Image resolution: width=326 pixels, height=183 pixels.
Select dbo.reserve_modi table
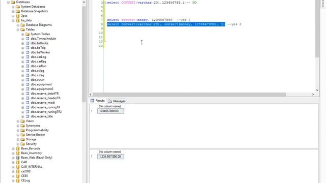43,103
